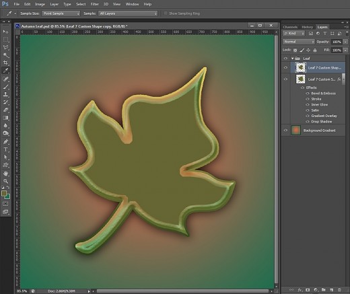This screenshot has height=294, width=350.
Task: Open Sample All Layers dropdown
Action: point(128,13)
